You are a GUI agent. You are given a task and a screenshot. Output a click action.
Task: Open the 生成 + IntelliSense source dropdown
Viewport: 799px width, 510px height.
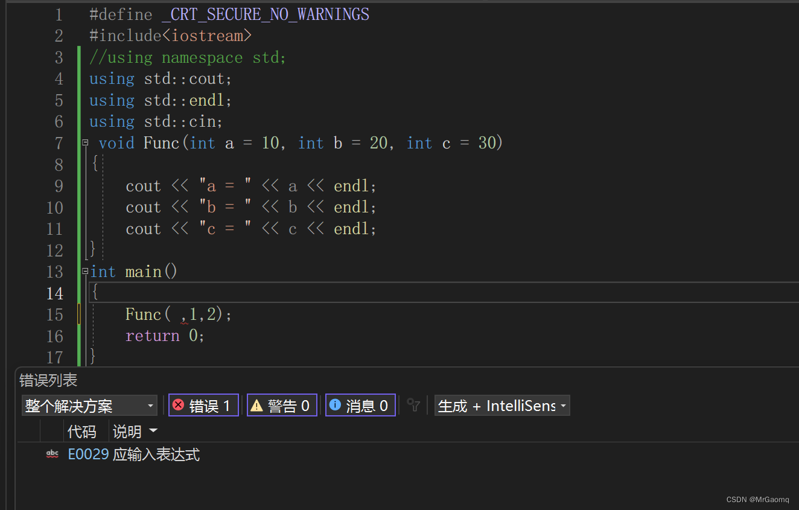point(502,406)
